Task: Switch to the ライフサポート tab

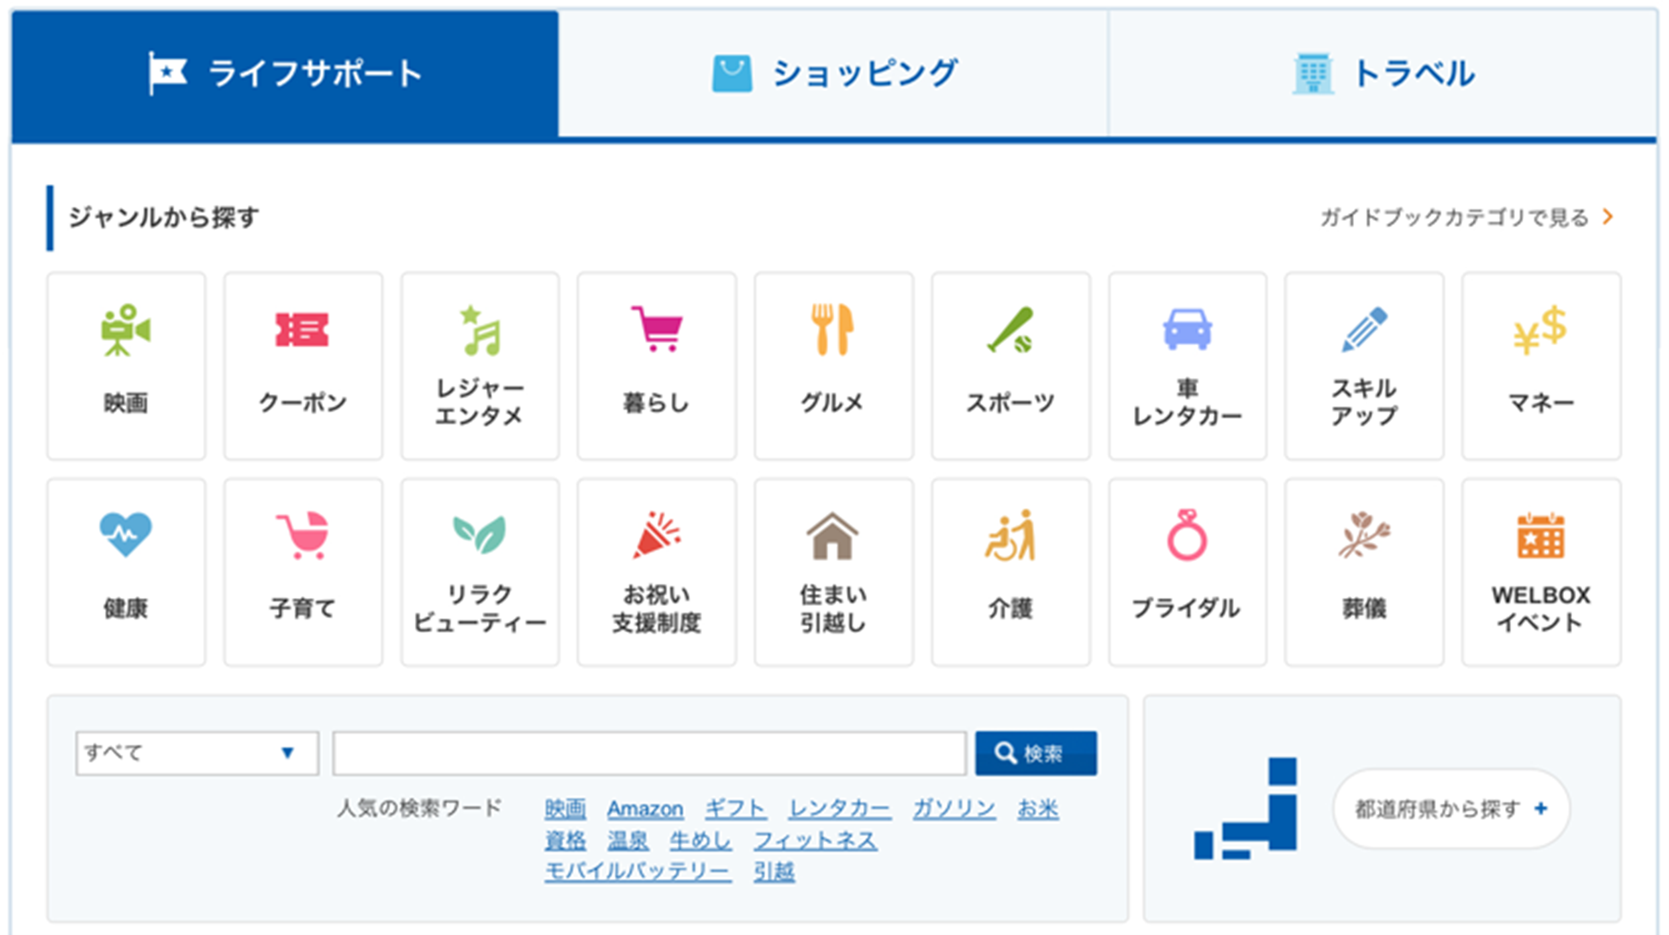Action: pos(285,74)
